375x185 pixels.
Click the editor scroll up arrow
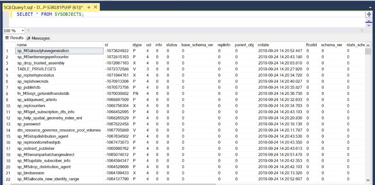(x=368, y=20)
